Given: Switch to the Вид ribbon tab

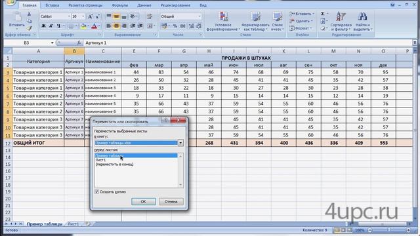Looking at the screenshot, I should click(x=203, y=5).
